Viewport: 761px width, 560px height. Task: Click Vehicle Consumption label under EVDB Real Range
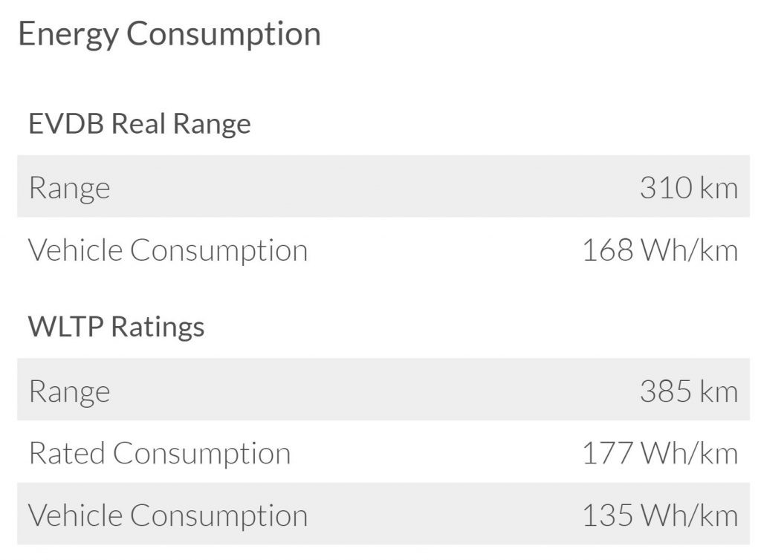coord(168,250)
